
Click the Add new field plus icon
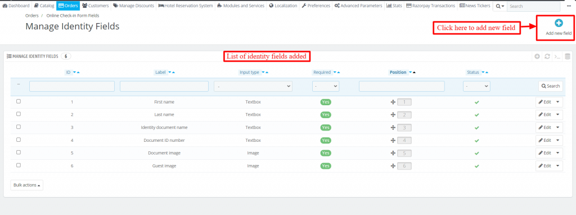click(559, 23)
